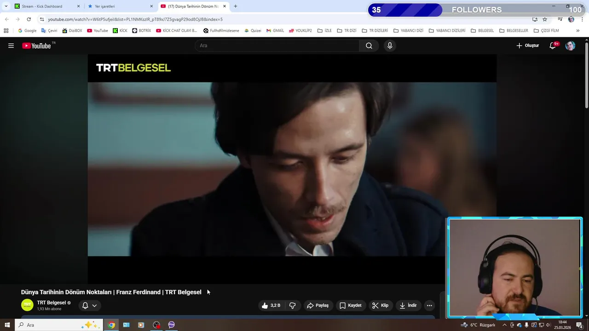Image resolution: width=589 pixels, height=331 pixels.
Task: Show hidden system tray icons
Action: [x=505, y=325]
